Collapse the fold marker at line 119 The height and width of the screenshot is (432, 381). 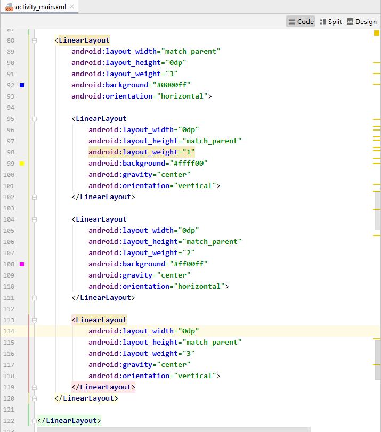click(34, 387)
